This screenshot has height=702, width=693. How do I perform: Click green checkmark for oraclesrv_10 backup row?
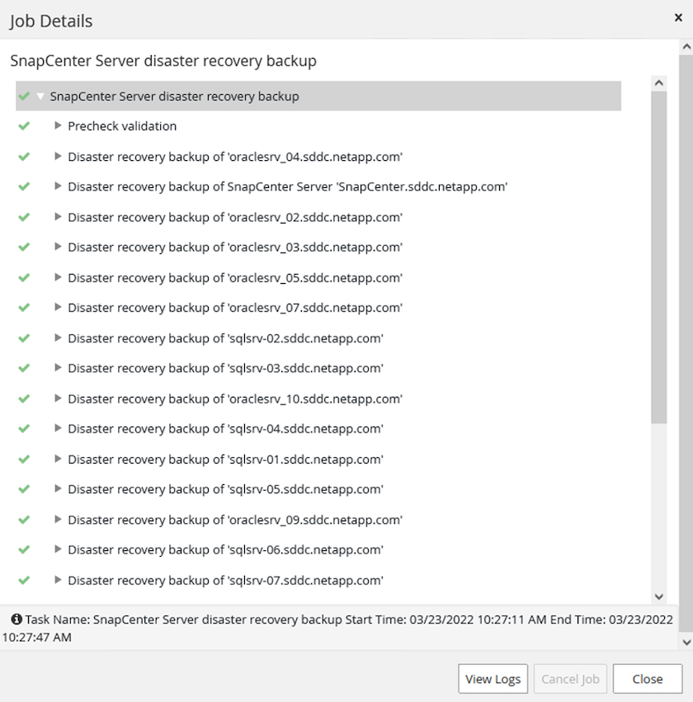24,398
